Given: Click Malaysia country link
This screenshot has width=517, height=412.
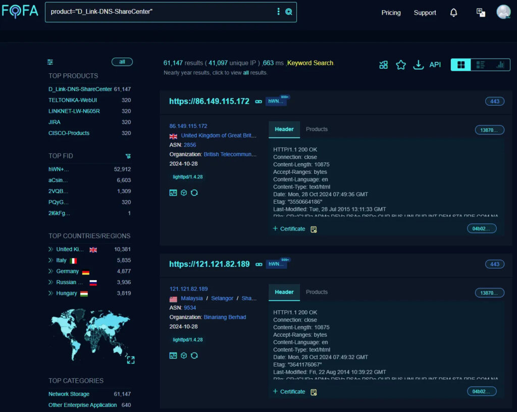Looking at the screenshot, I should tap(191, 298).
